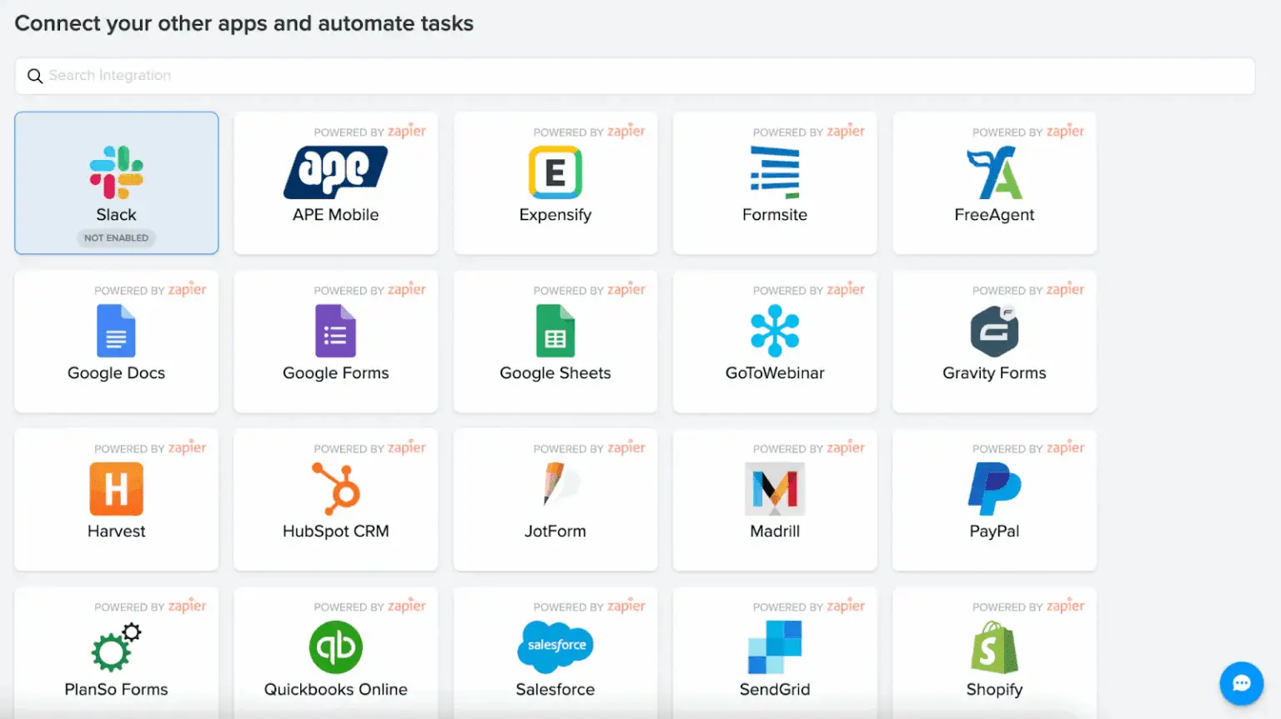Open the APE Mobile integration icon
Image resolution: width=1281 pixels, height=719 pixels.
coord(335,172)
